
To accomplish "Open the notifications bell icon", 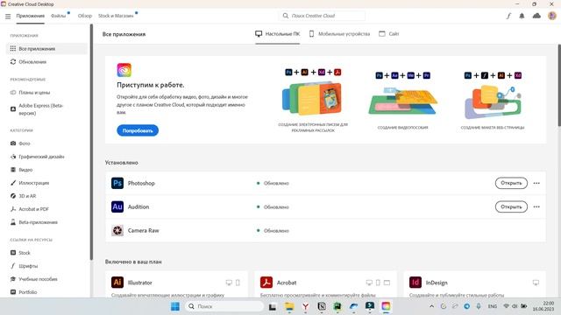I will pyautogui.click(x=522, y=16).
